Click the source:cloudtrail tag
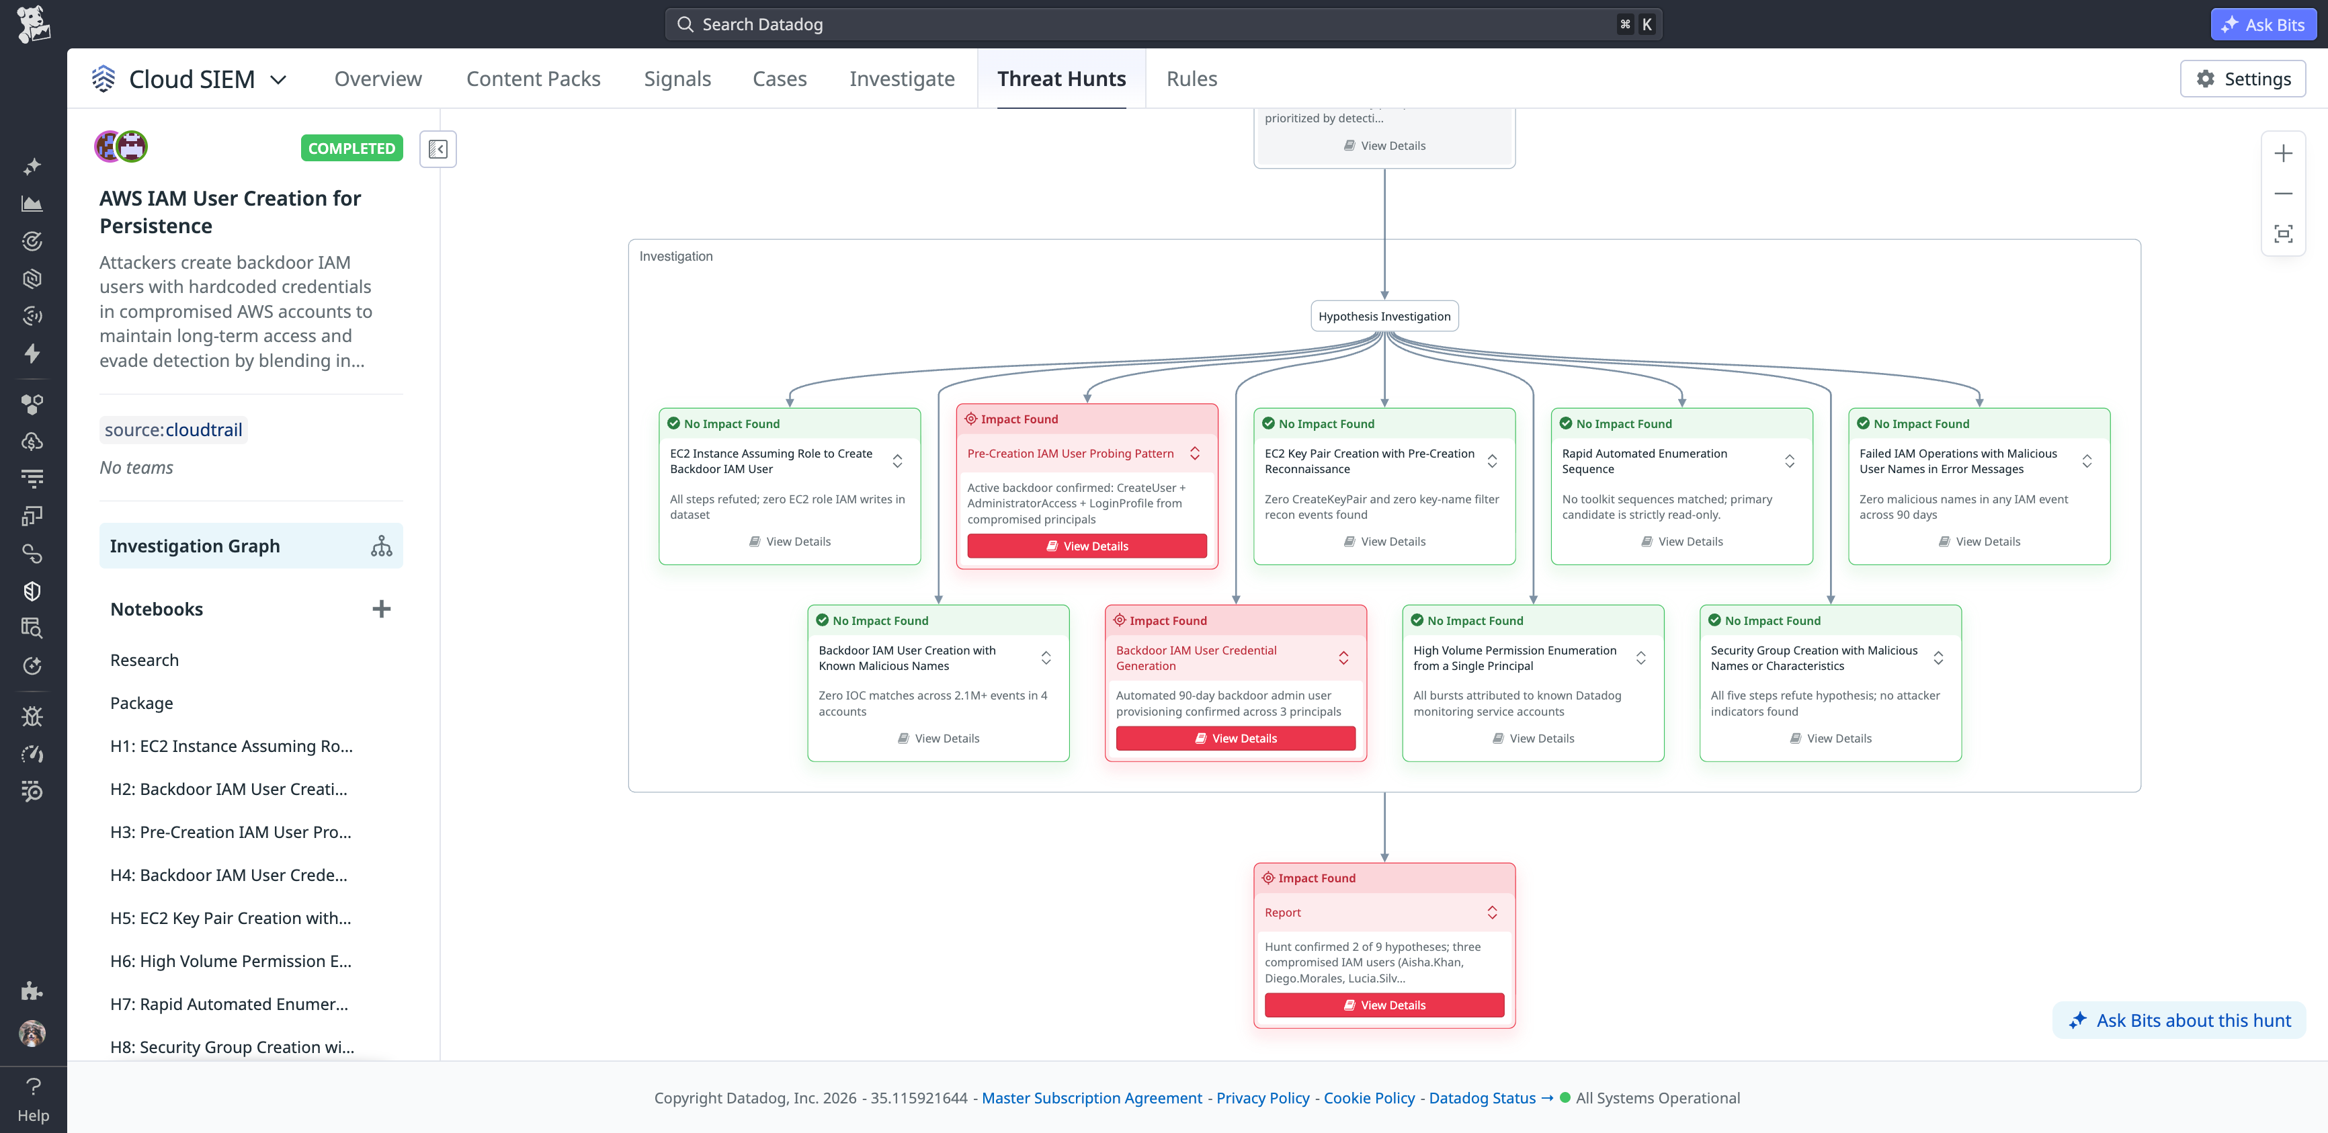Image resolution: width=2328 pixels, height=1133 pixels. tap(173, 430)
